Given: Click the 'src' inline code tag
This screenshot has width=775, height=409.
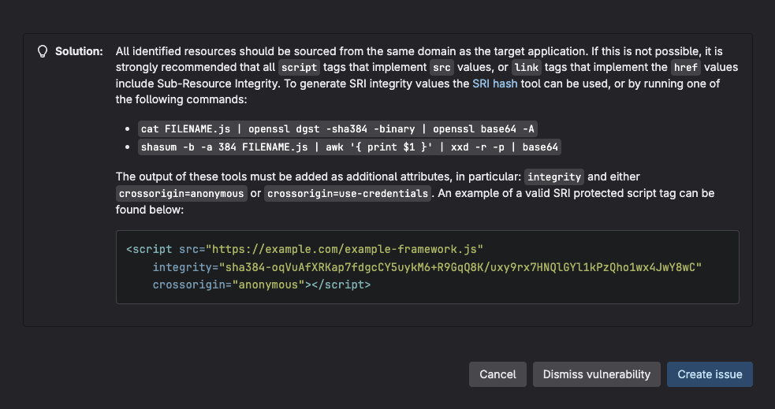Looking at the screenshot, I should pyautogui.click(x=442, y=67).
